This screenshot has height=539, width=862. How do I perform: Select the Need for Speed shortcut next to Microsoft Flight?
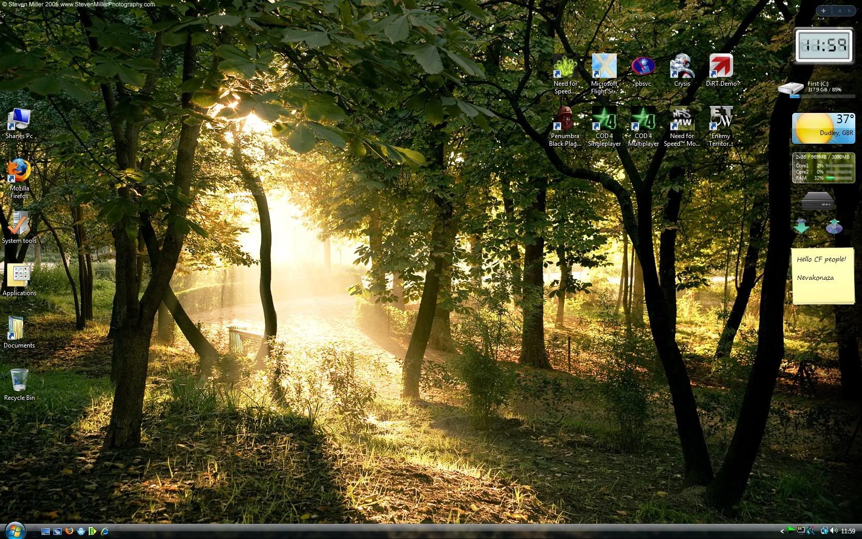click(x=565, y=74)
